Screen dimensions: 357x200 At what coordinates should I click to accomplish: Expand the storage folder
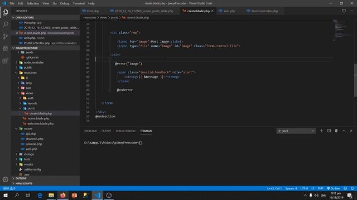point(46,154)
